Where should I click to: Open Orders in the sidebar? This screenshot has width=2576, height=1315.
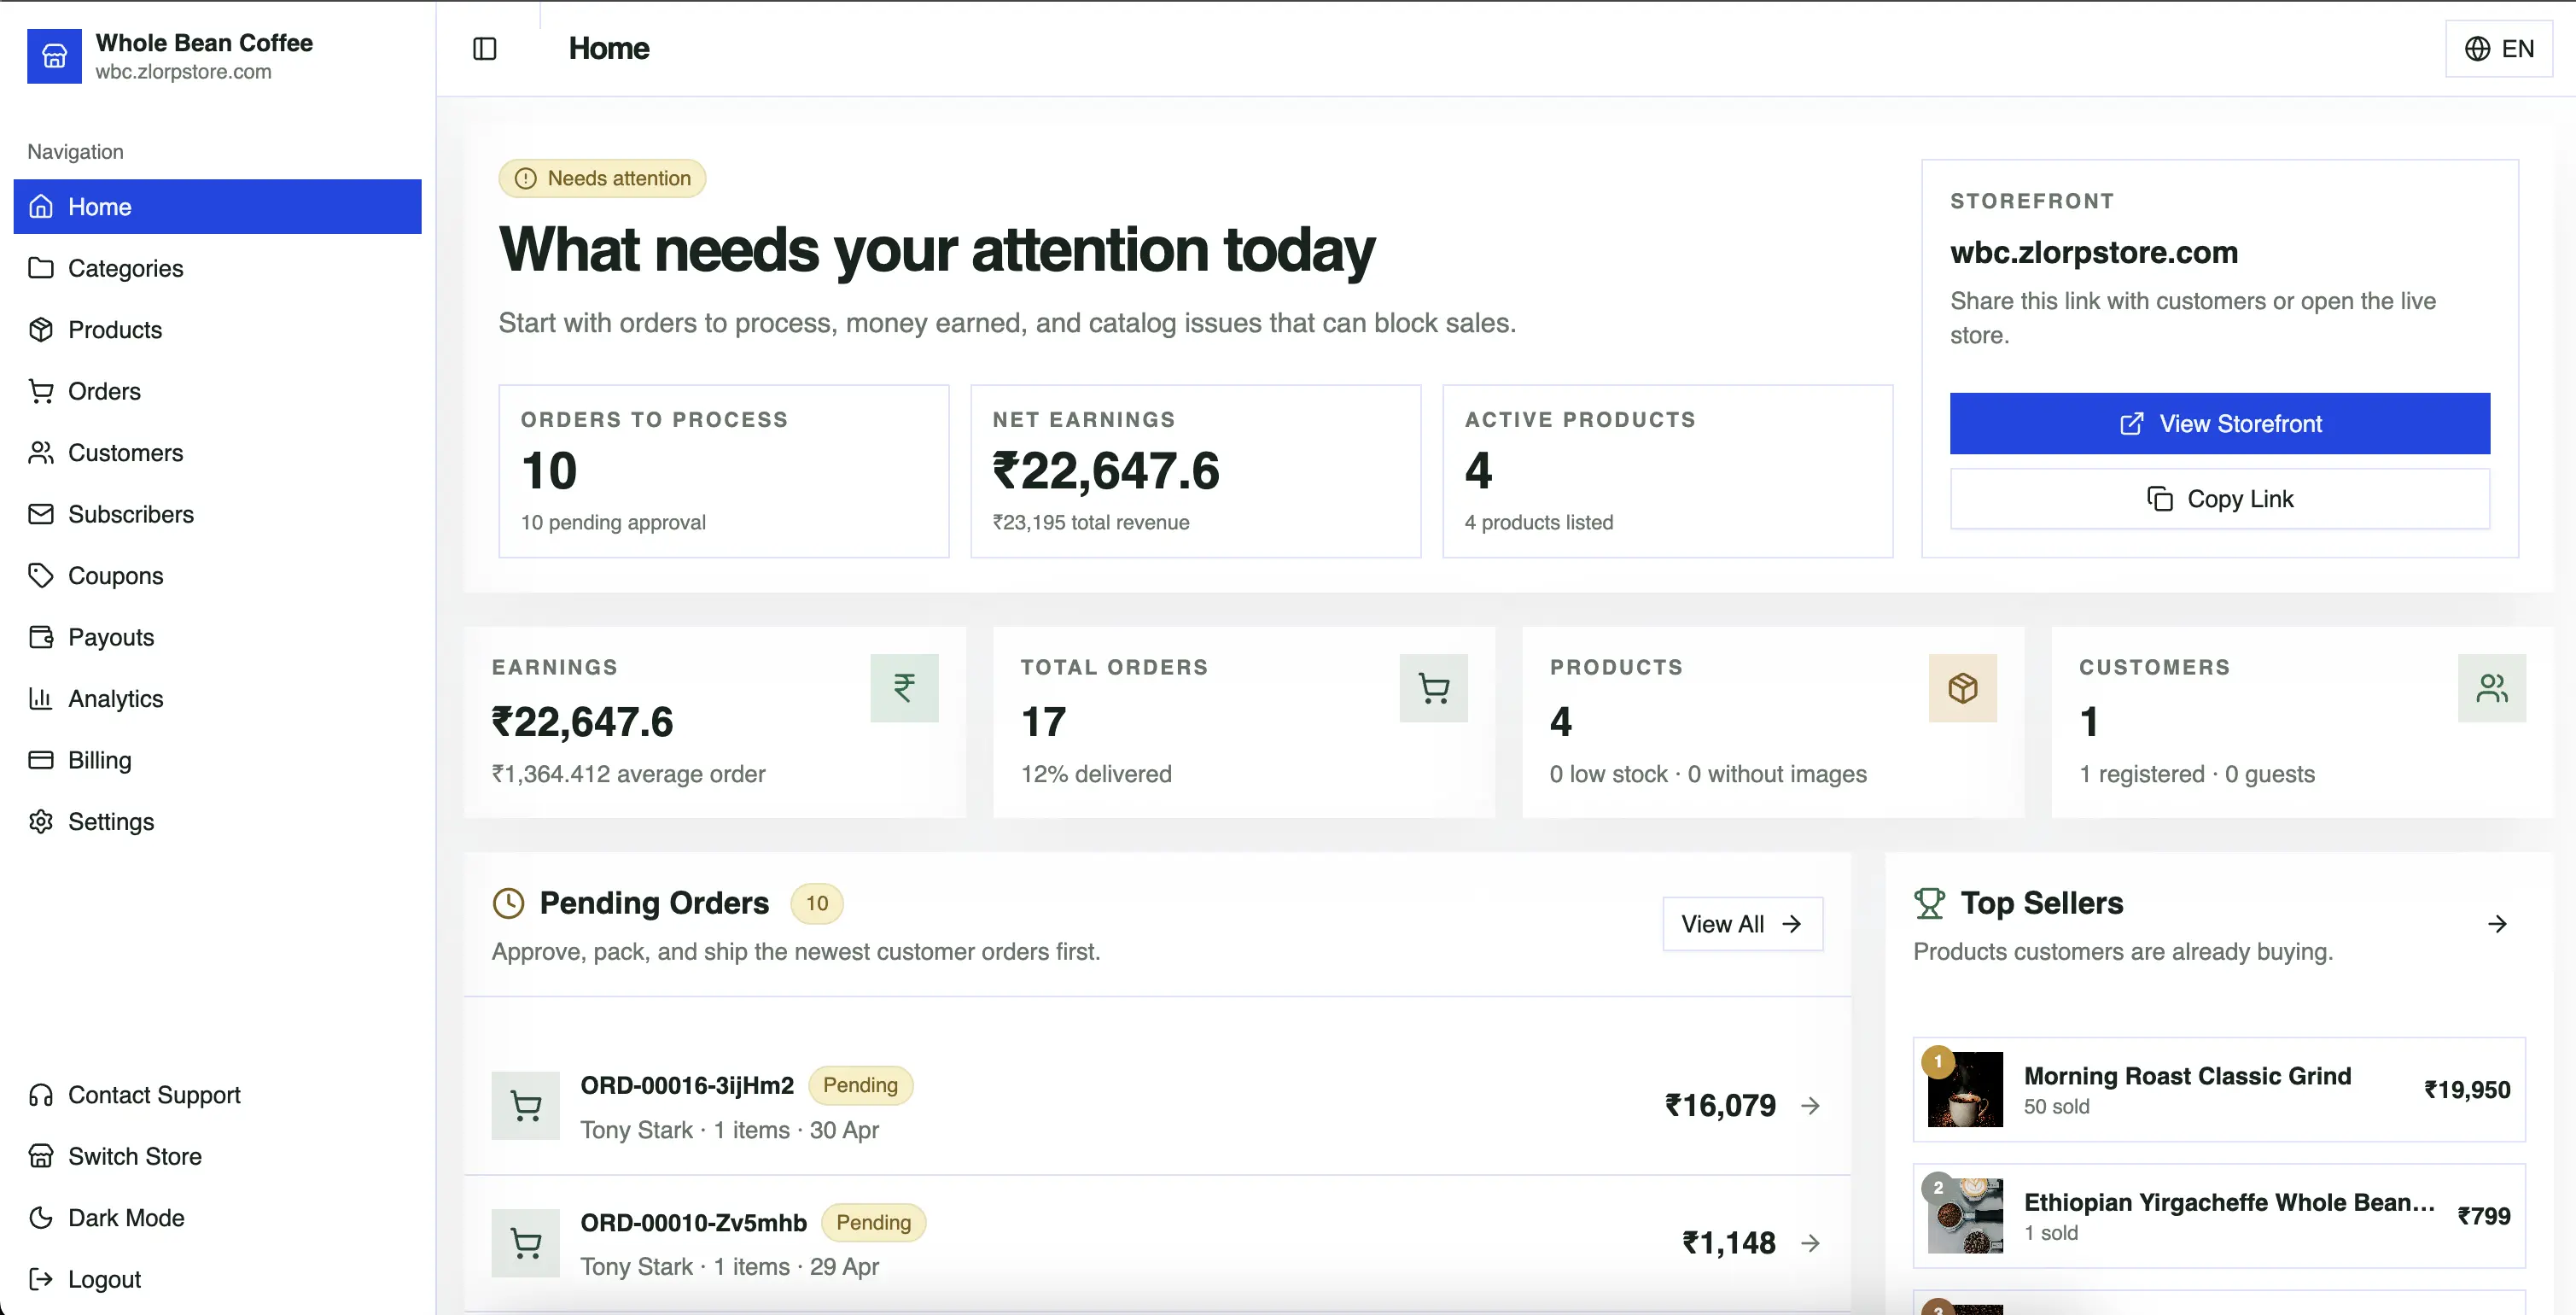point(218,391)
